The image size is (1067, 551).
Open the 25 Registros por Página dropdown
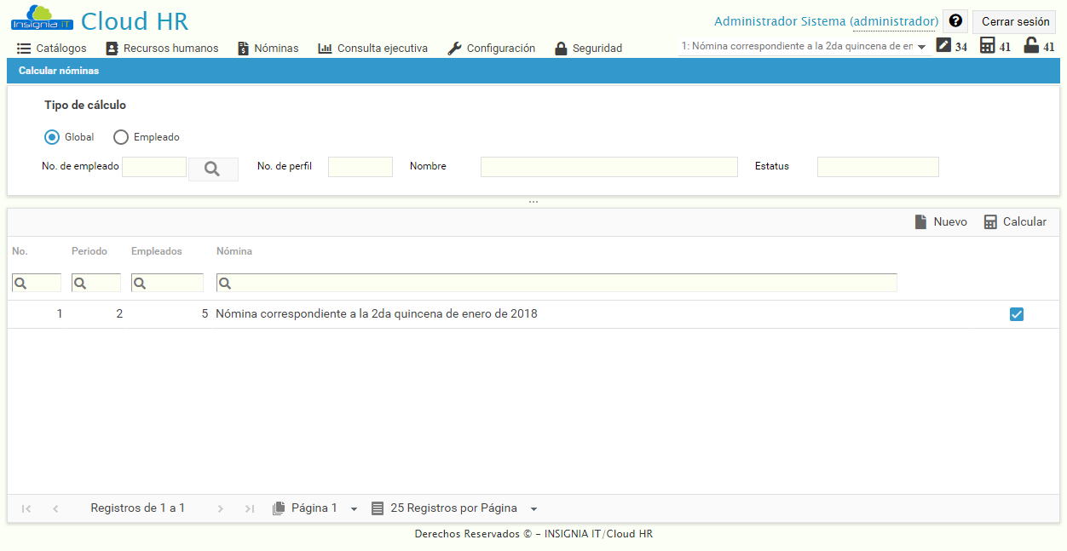click(x=533, y=508)
